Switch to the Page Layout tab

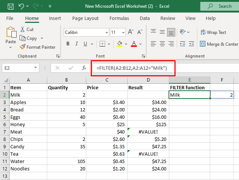tap(85, 18)
